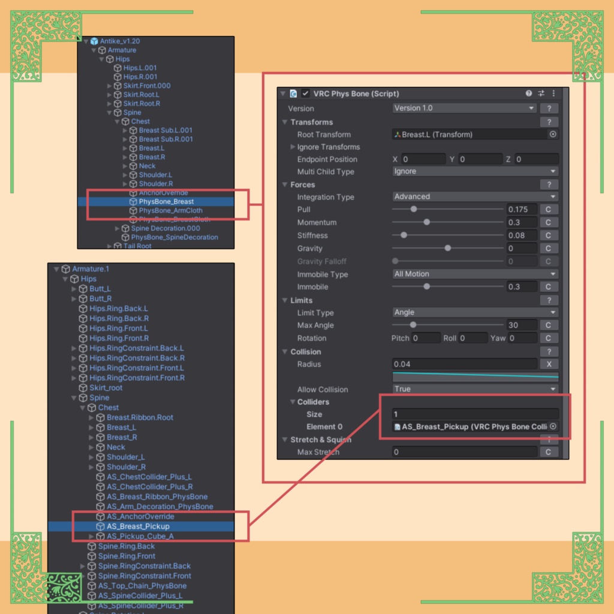Click the Antike_v1.20 prefab cube icon
The width and height of the screenshot is (614, 614).
point(94,41)
